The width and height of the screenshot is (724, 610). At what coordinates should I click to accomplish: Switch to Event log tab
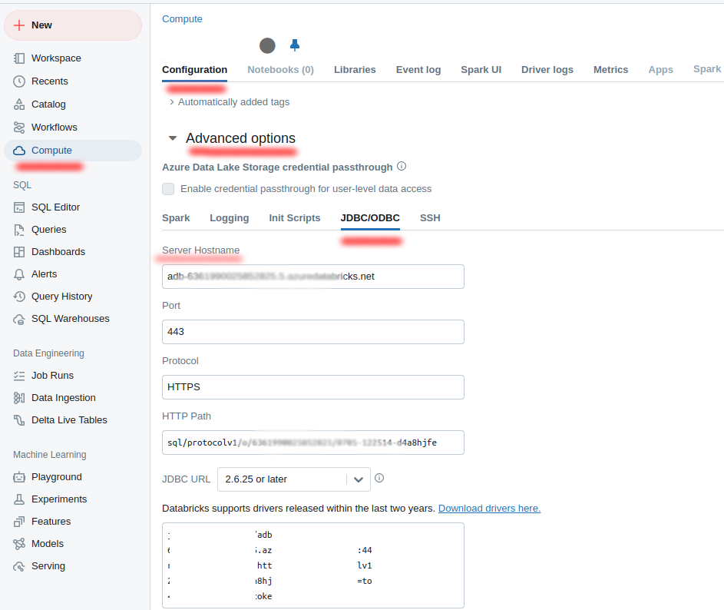[x=418, y=70]
